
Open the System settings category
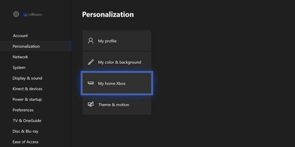[19, 67]
